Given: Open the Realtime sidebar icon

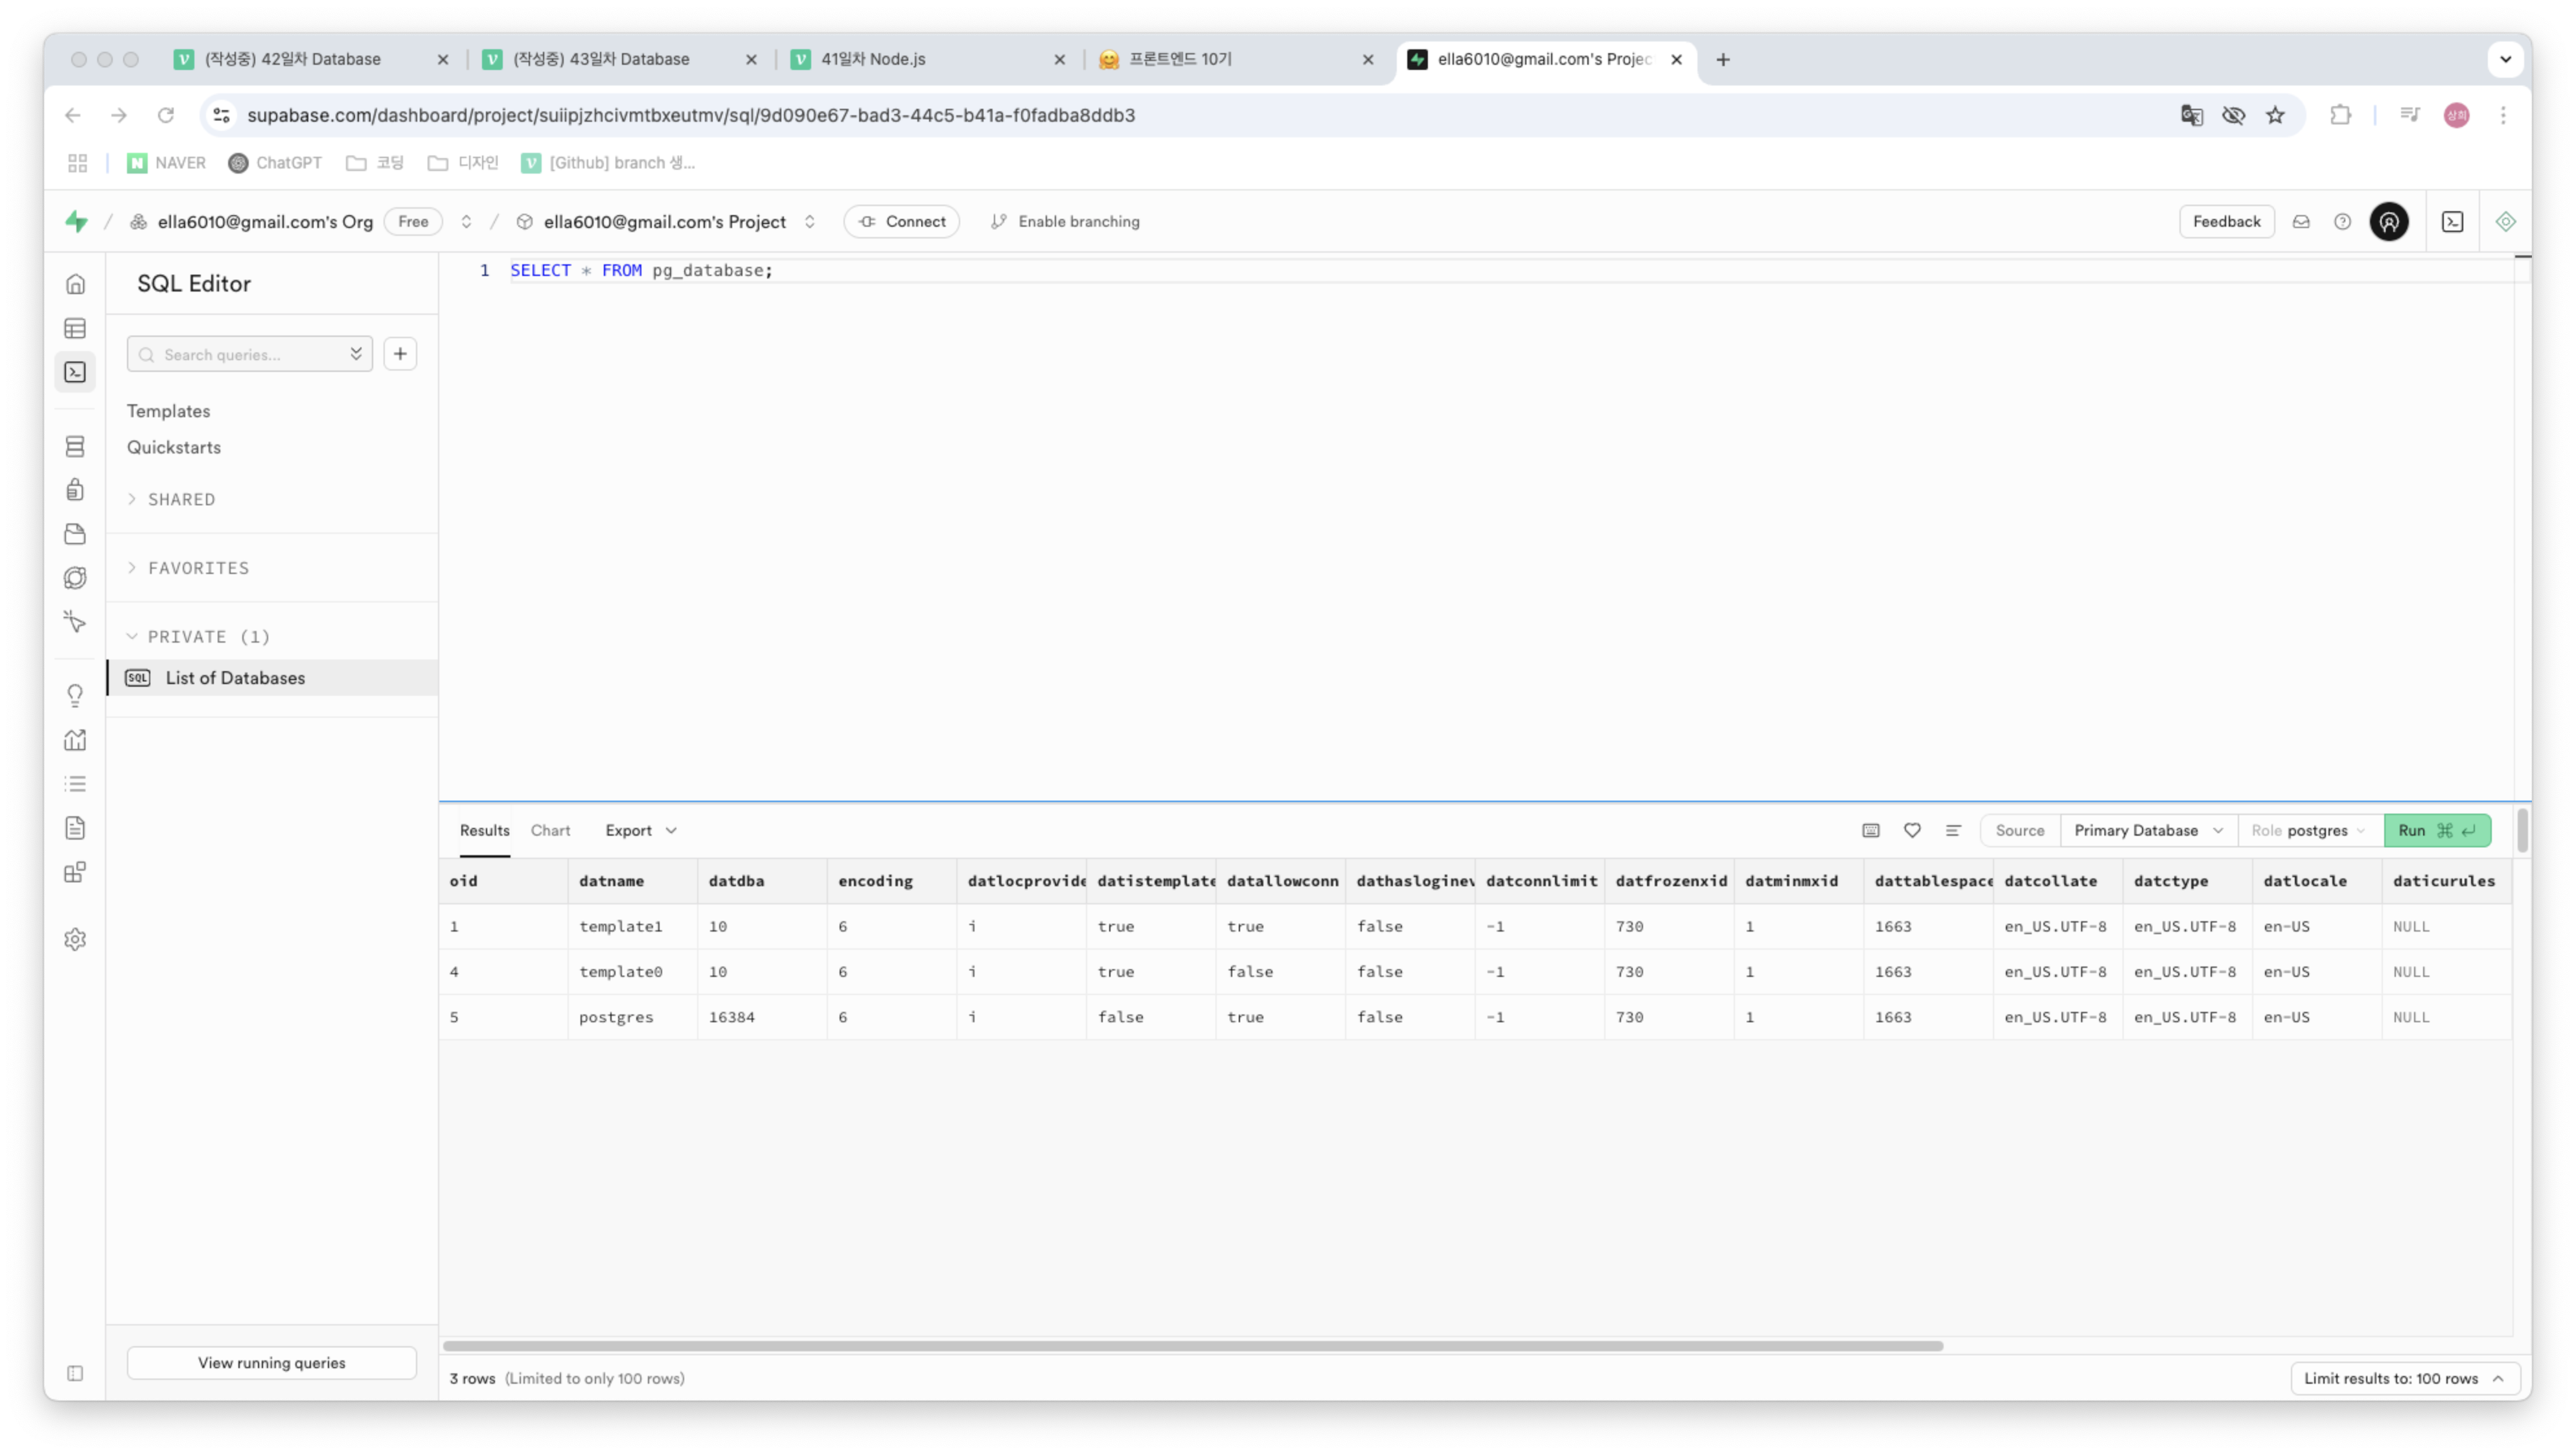Looking at the screenshot, I should pyautogui.click(x=75, y=622).
